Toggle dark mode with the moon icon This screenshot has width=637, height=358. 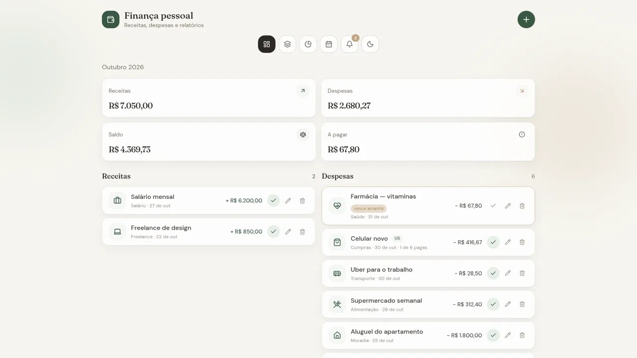pyautogui.click(x=370, y=44)
